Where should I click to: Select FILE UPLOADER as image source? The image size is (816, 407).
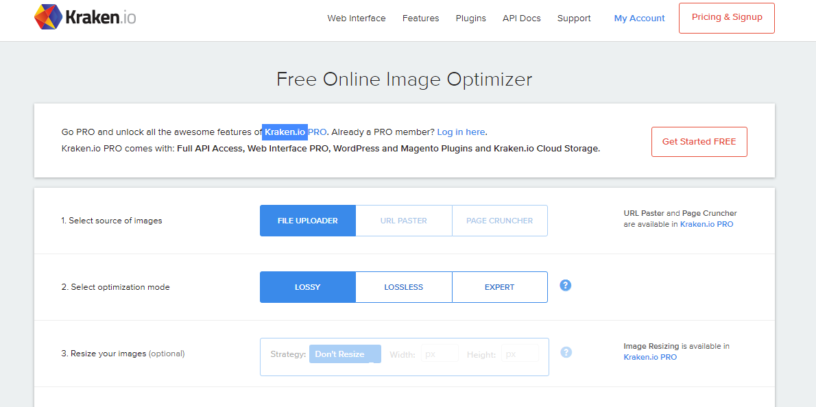coord(307,221)
